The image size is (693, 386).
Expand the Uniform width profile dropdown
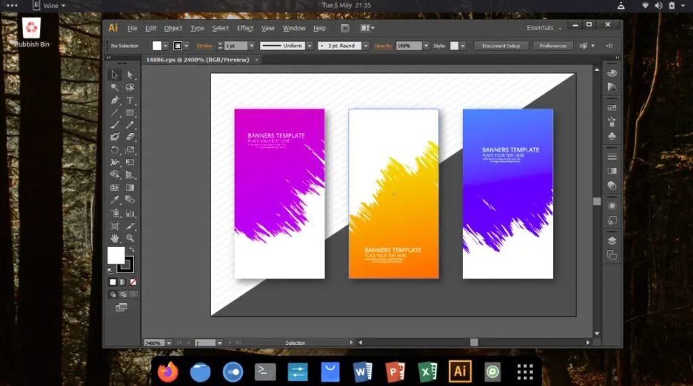(x=309, y=46)
